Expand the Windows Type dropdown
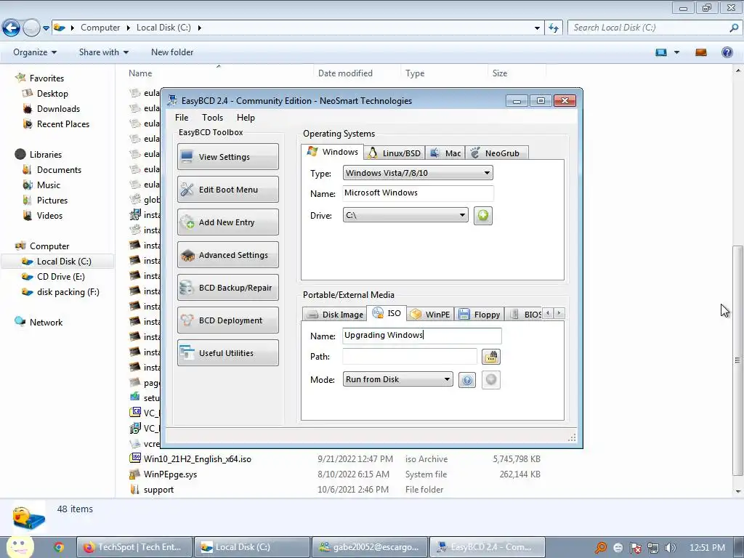The image size is (744, 558). 418,173
